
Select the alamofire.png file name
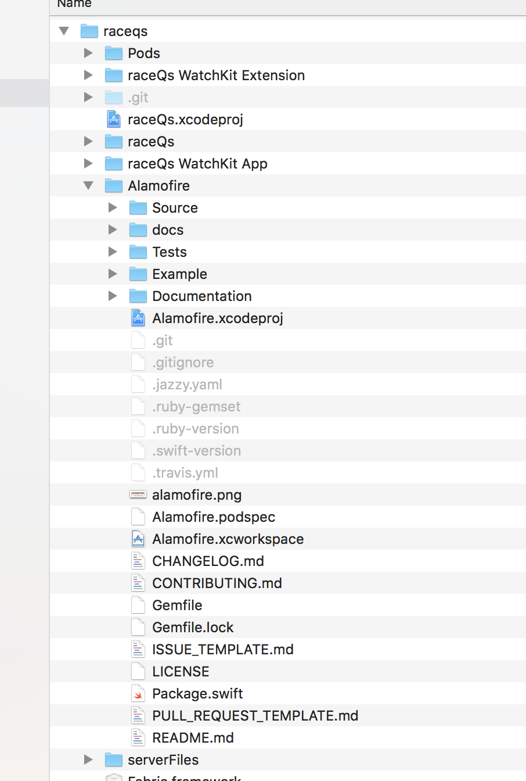197,495
